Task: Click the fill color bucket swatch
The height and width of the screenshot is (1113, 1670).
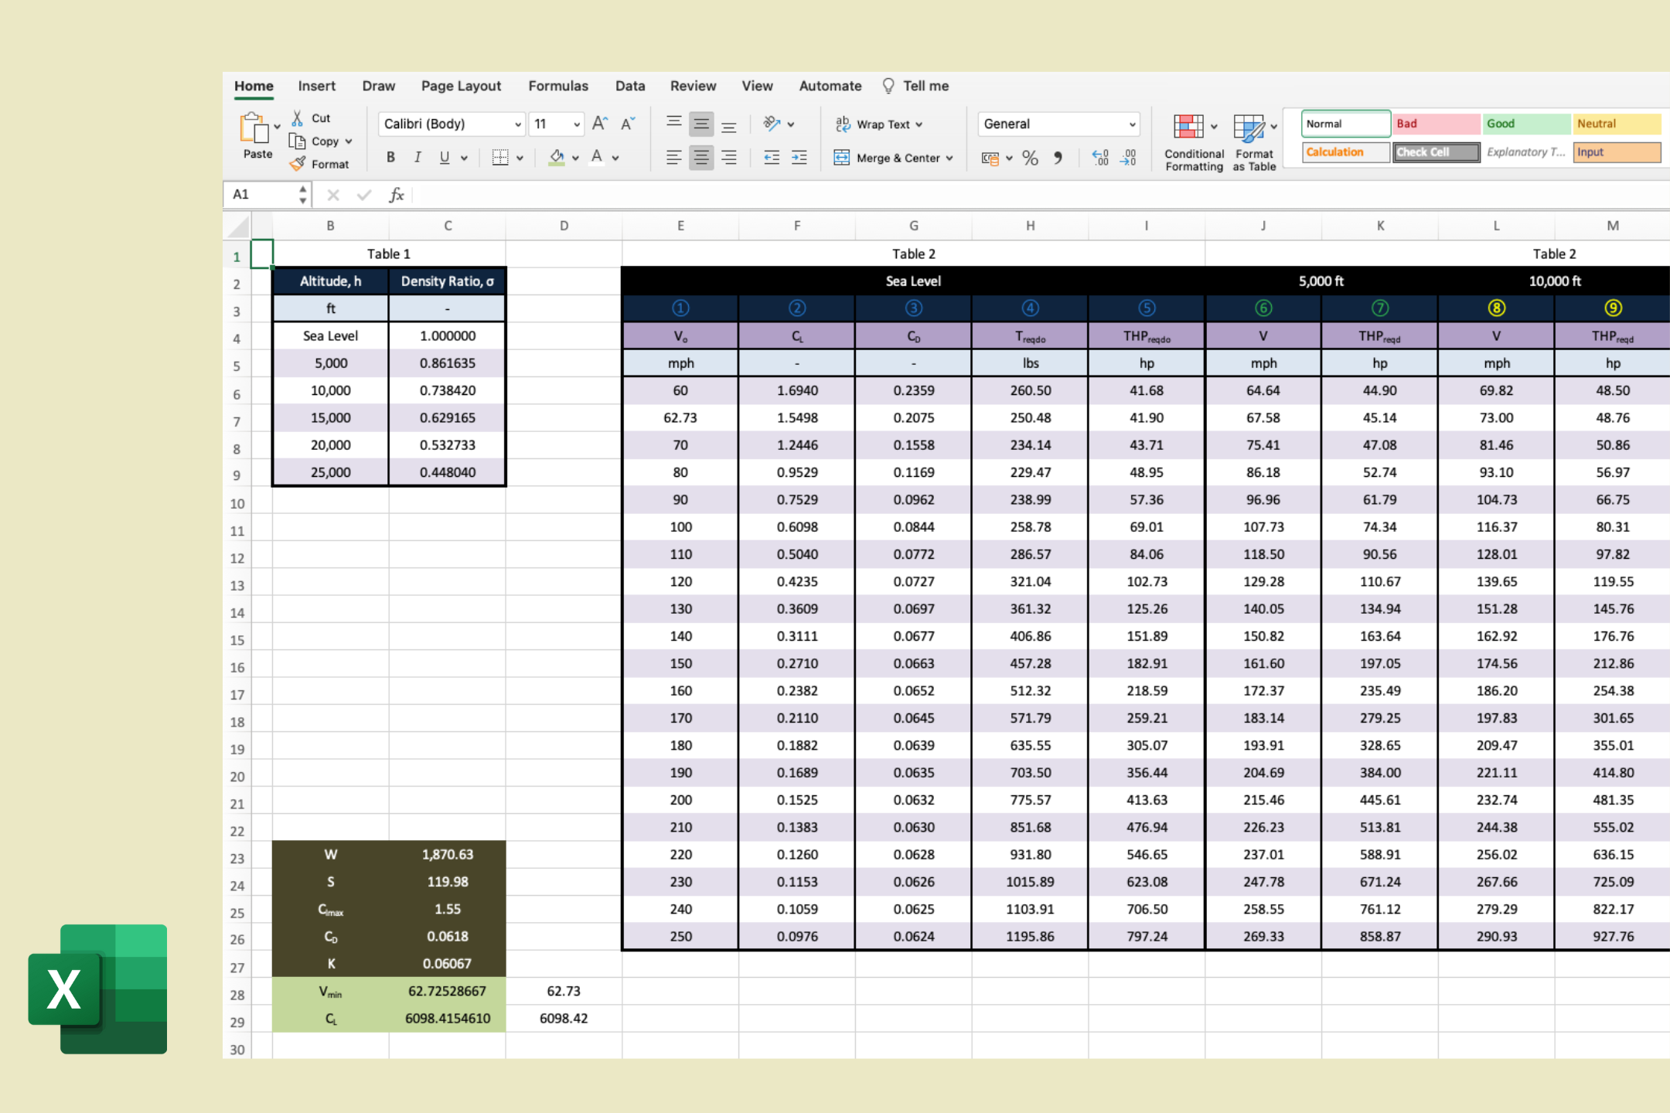Action: point(556,158)
